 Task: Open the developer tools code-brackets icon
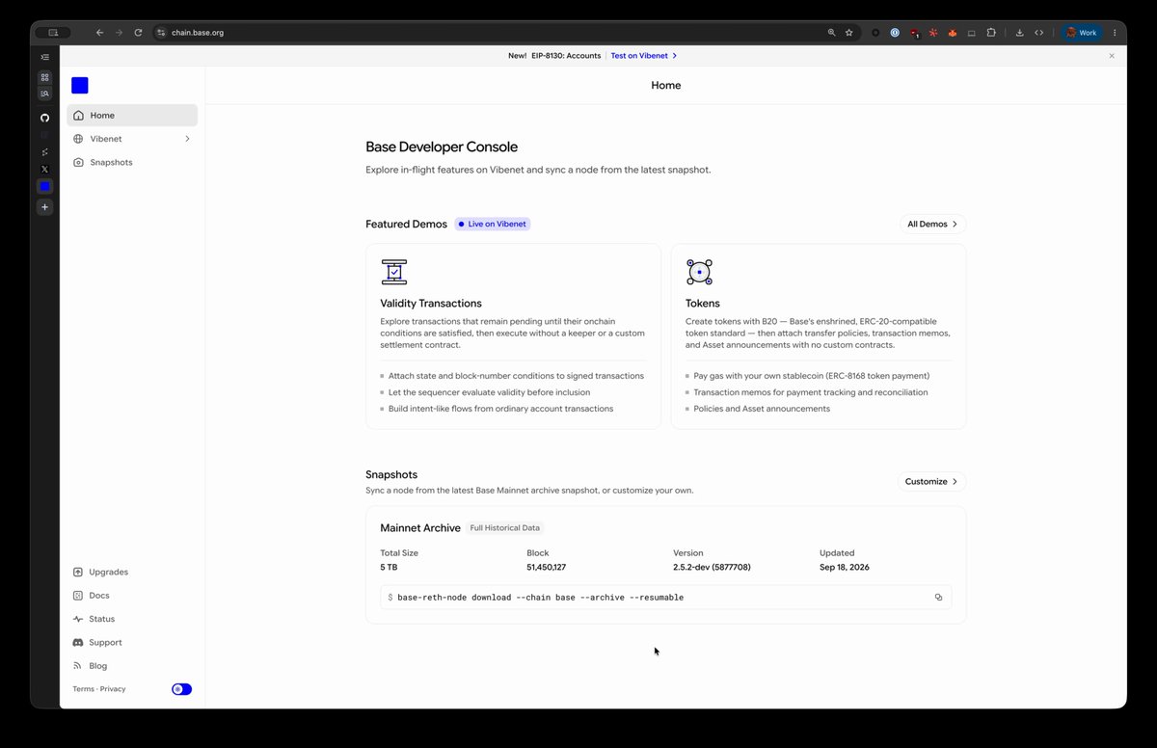click(x=1038, y=33)
